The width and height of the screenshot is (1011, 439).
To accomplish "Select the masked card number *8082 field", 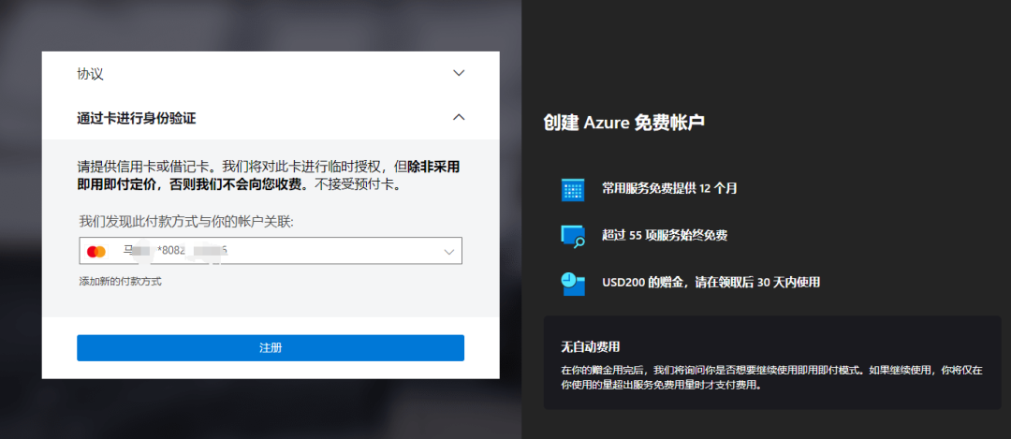I will (271, 251).
